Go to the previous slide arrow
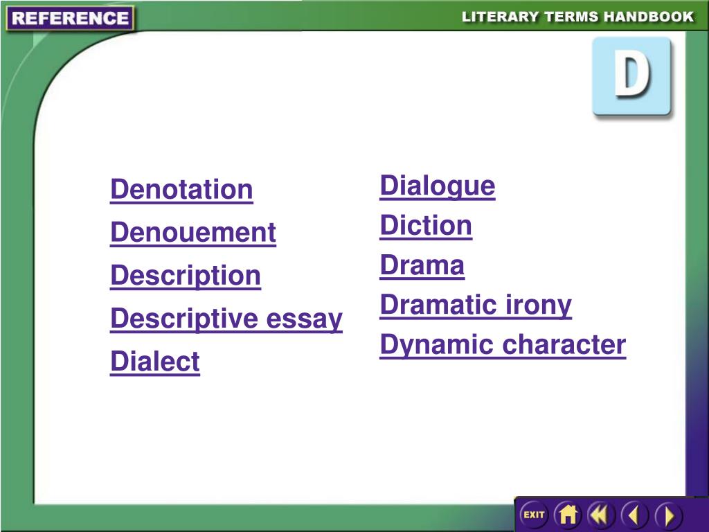This screenshot has width=709, height=532. coord(634,515)
